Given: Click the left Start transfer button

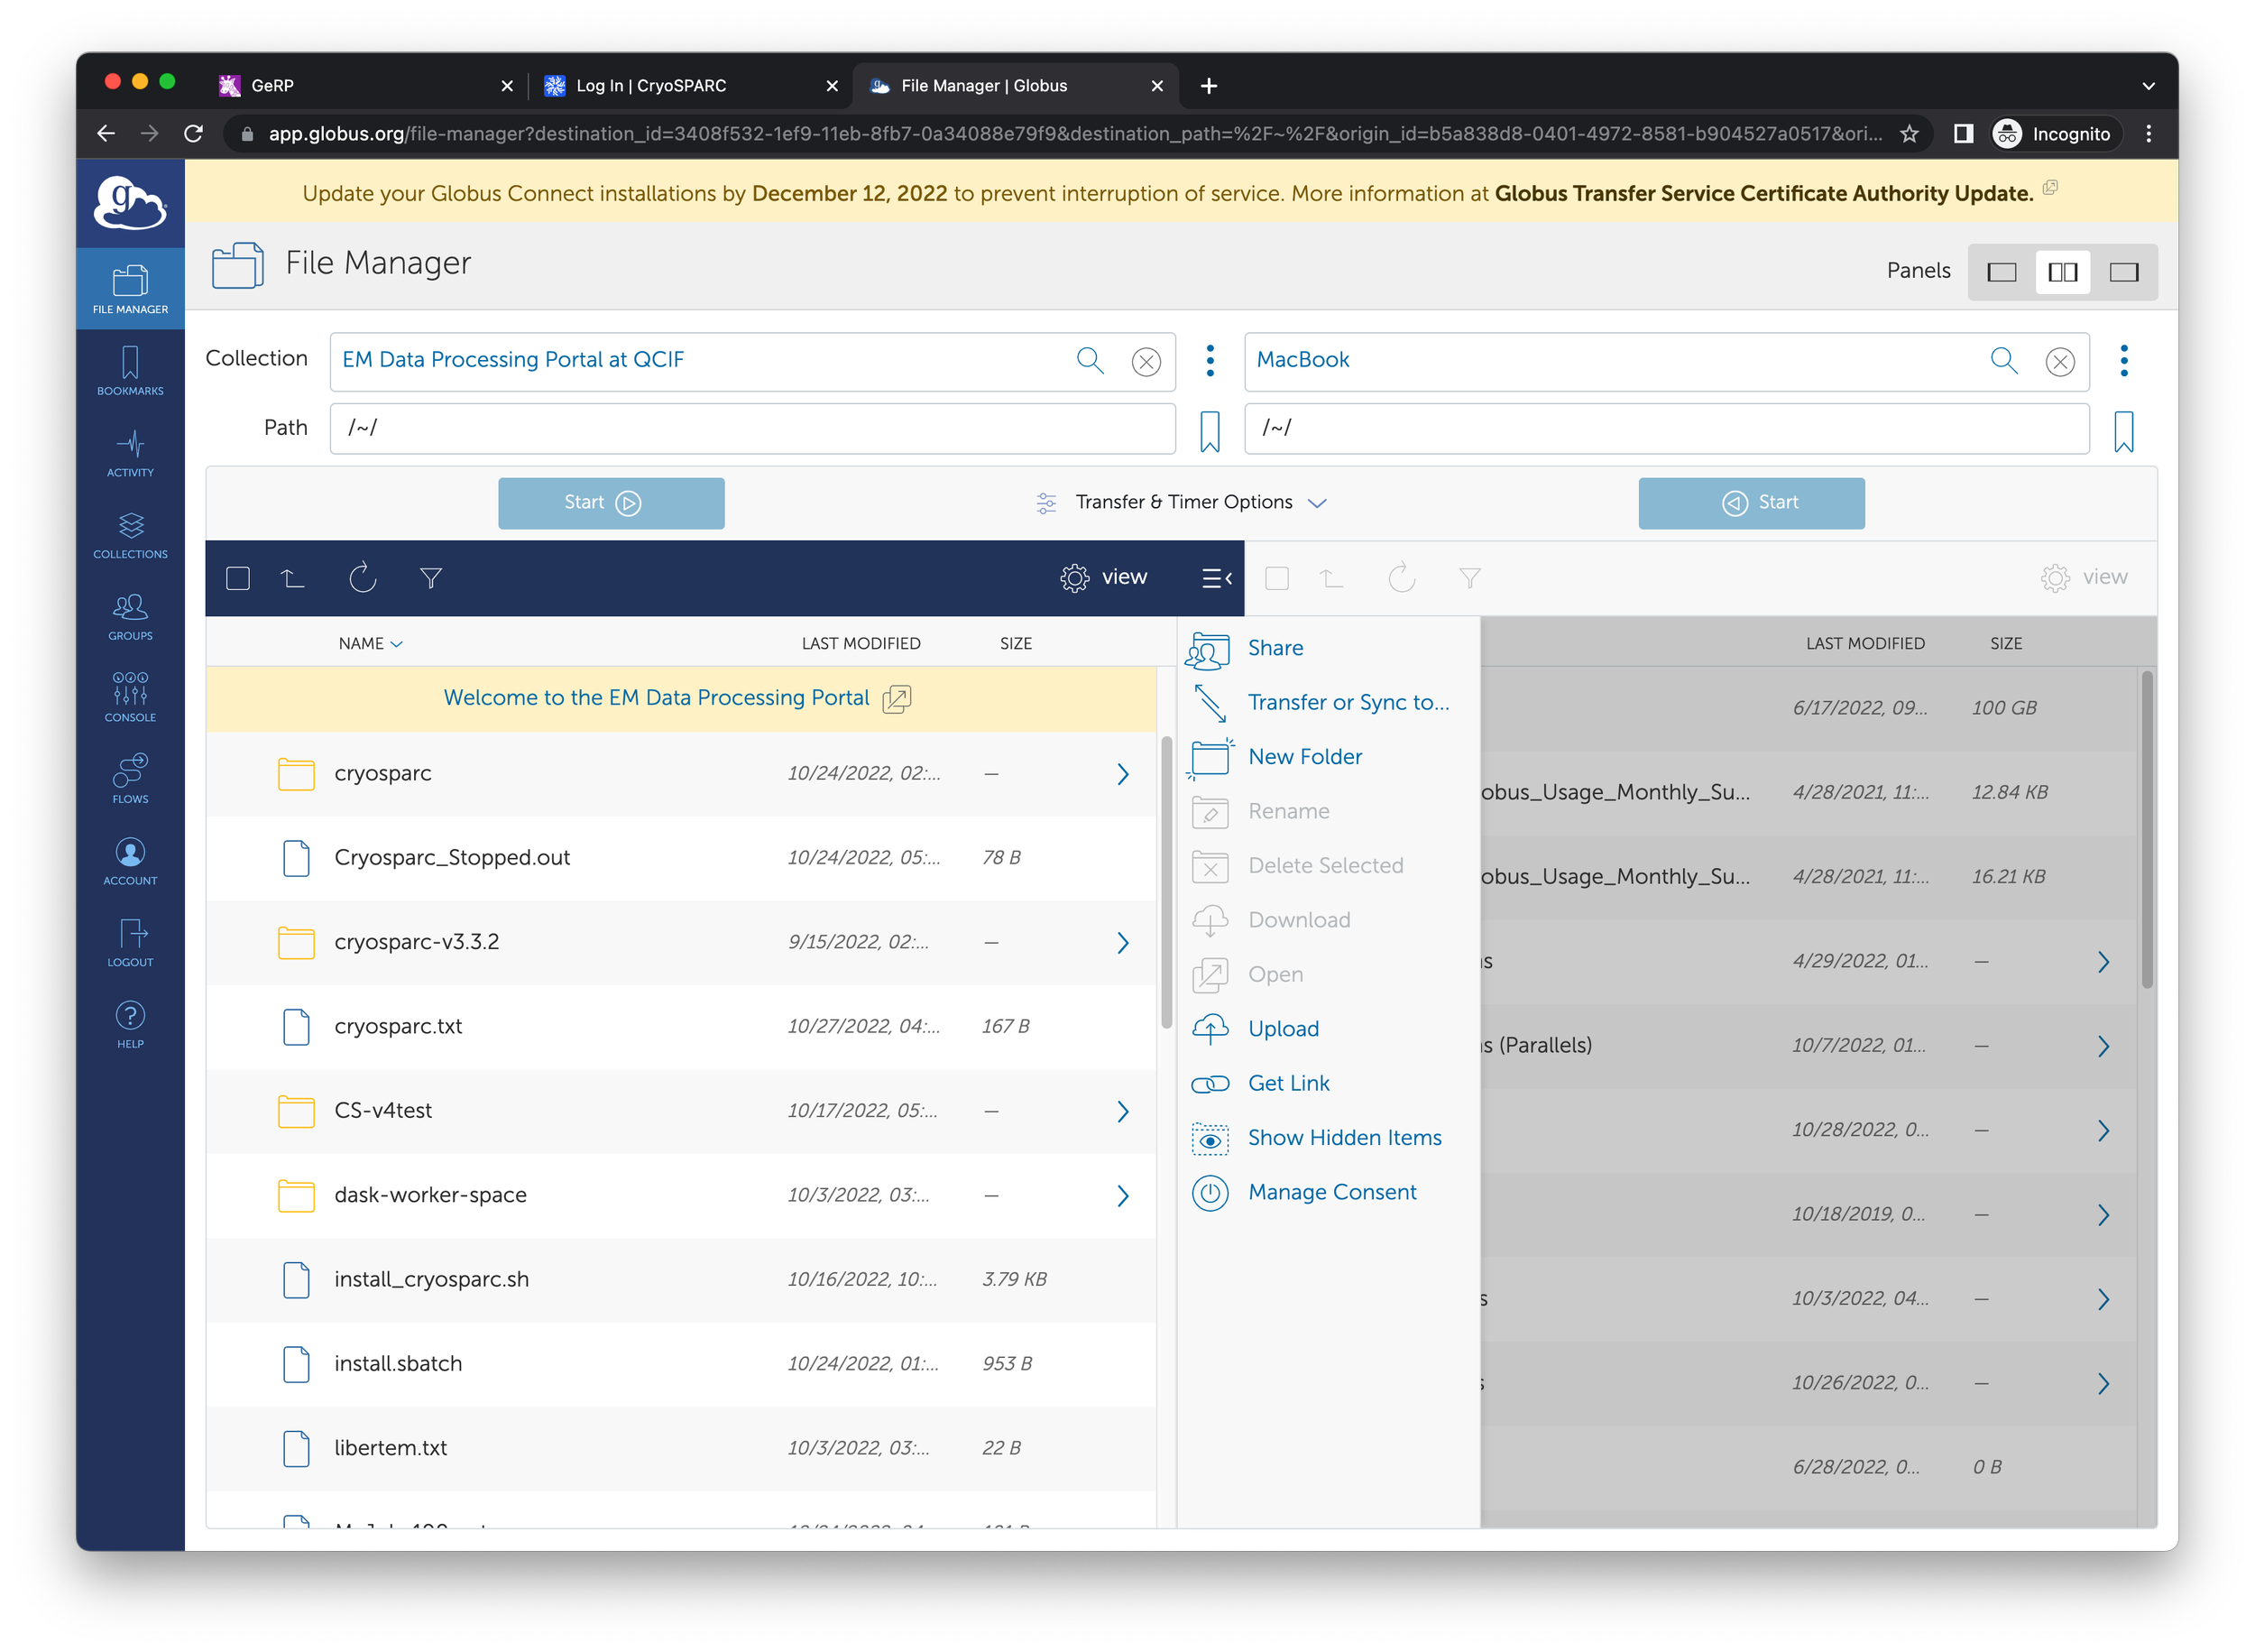Looking at the screenshot, I should point(611,502).
